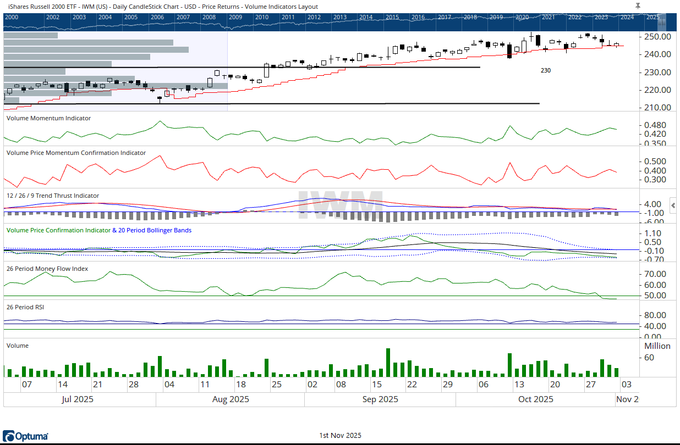The width and height of the screenshot is (680, 445).
Task: Select the 26 Period RSI label
Action: 25,308
